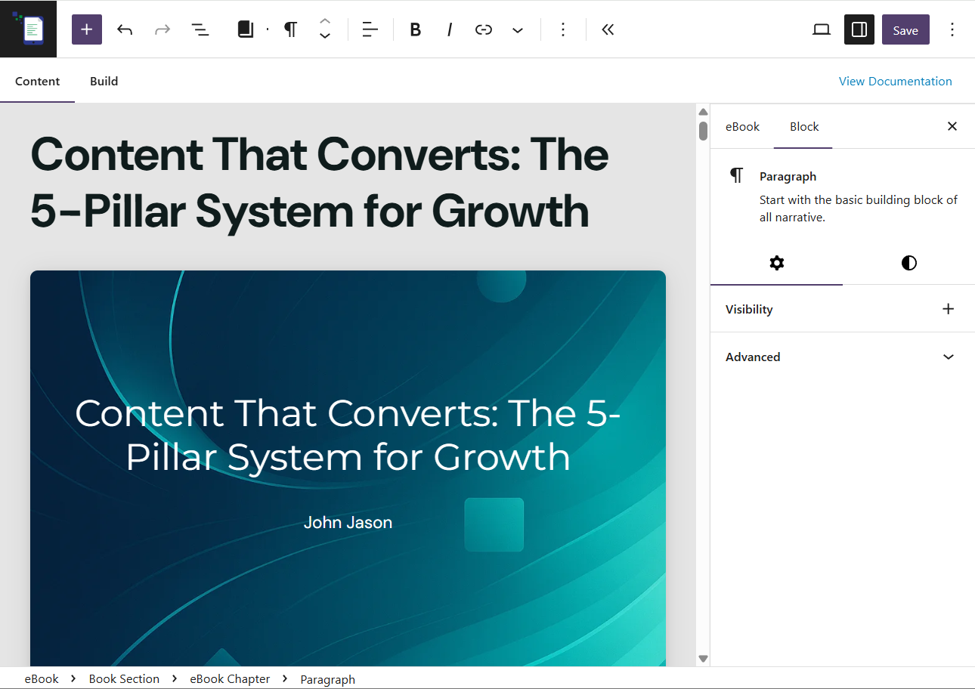Viewport: 975px width, 689px height.
Task: Open the text alignment options
Action: 370,29
